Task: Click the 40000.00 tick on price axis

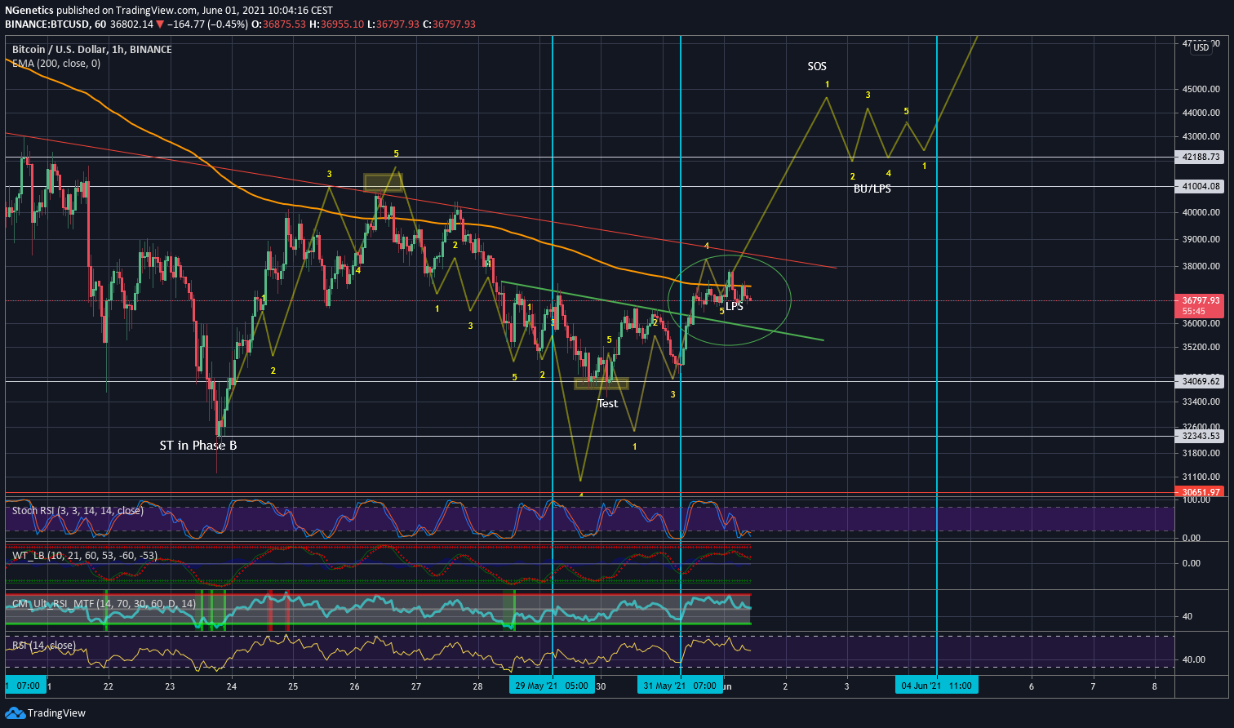Action: tap(1201, 212)
